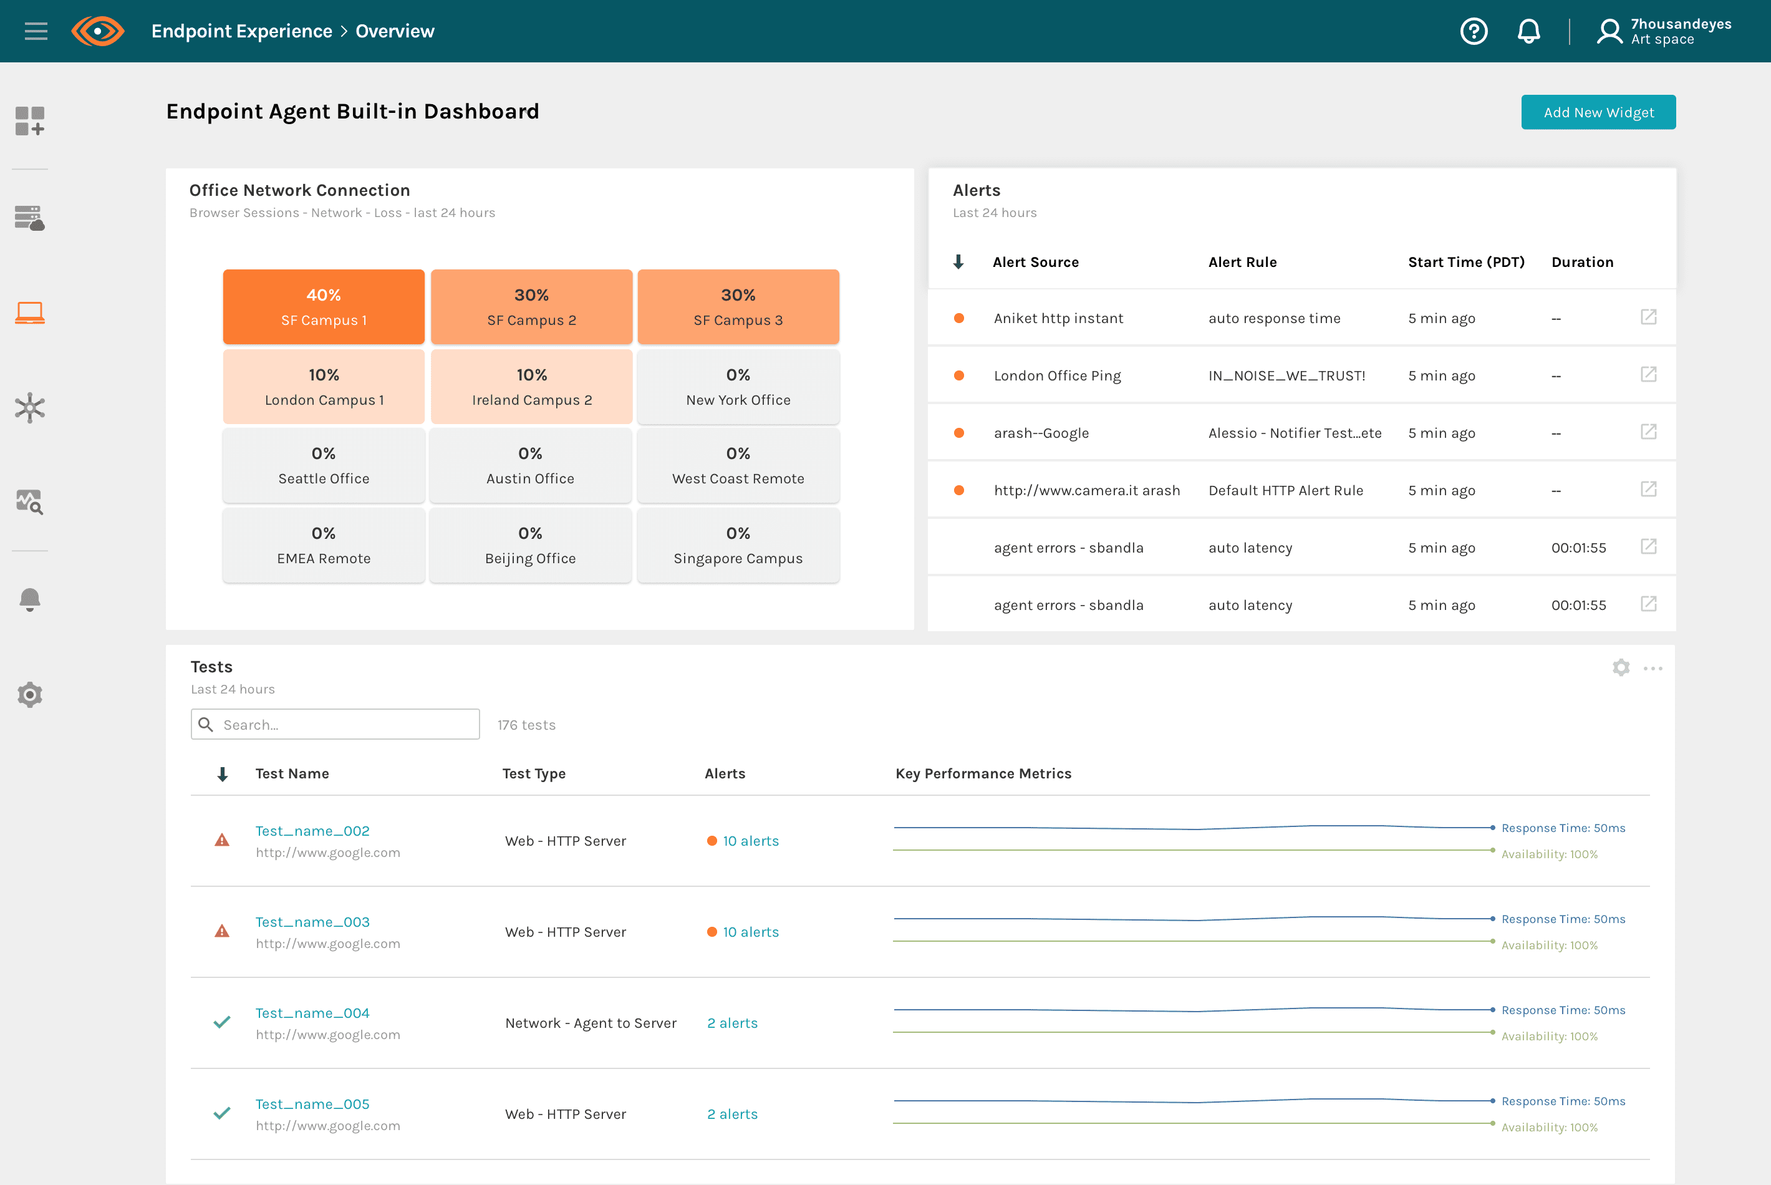1771x1185 pixels.
Task: Click the help question mark icon
Action: pyautogui.click(x=1474, y=31)
